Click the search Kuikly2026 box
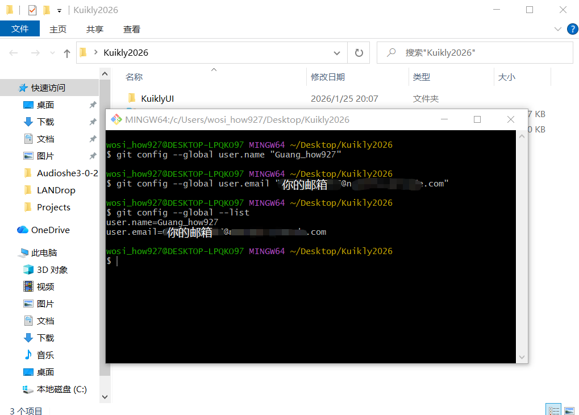This screenshot has height=415, width=579. [x=475, y=53]
